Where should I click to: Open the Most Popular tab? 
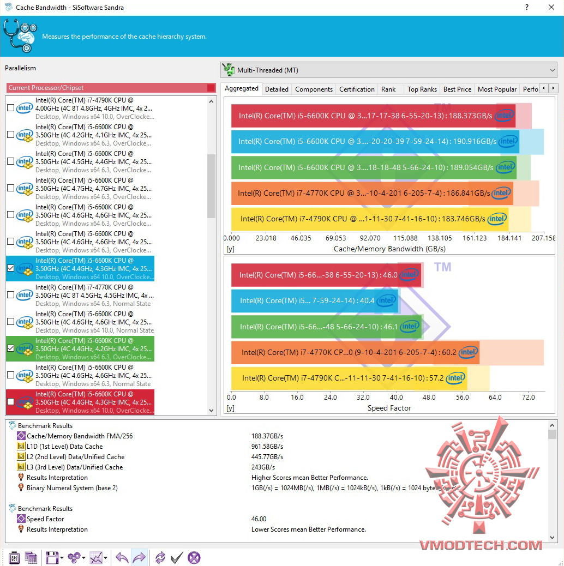tap(497, 89)
